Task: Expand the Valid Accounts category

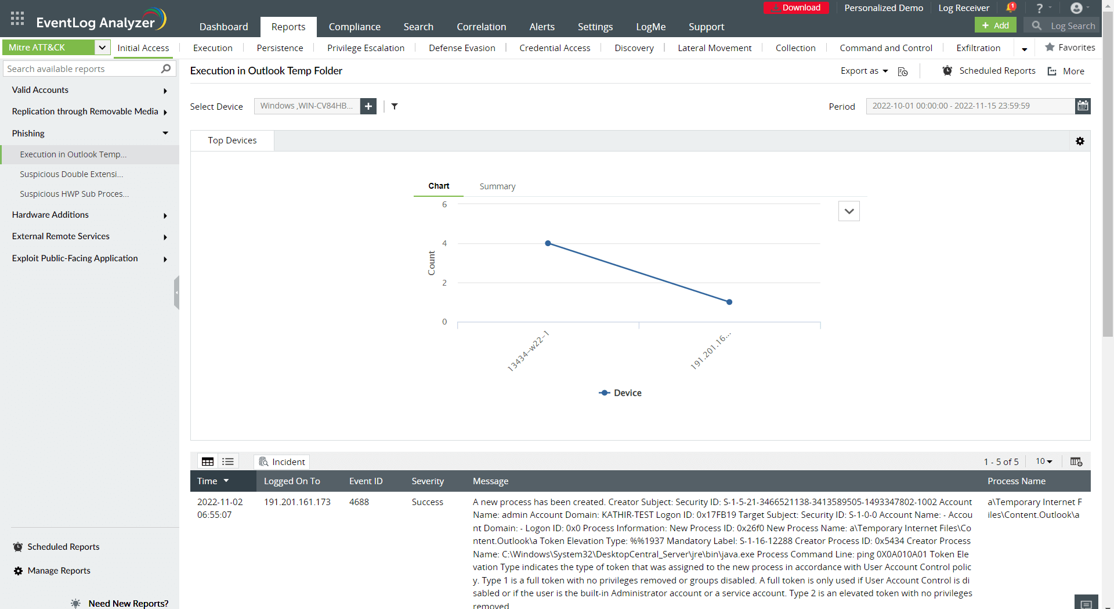Action: [x=165, y=91]
